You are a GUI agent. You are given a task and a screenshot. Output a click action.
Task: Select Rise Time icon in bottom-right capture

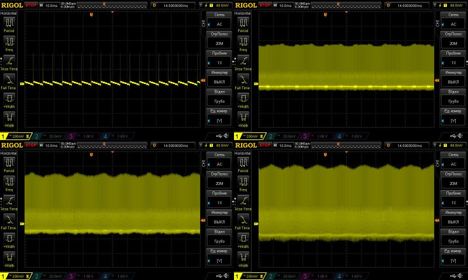(243, 201)
